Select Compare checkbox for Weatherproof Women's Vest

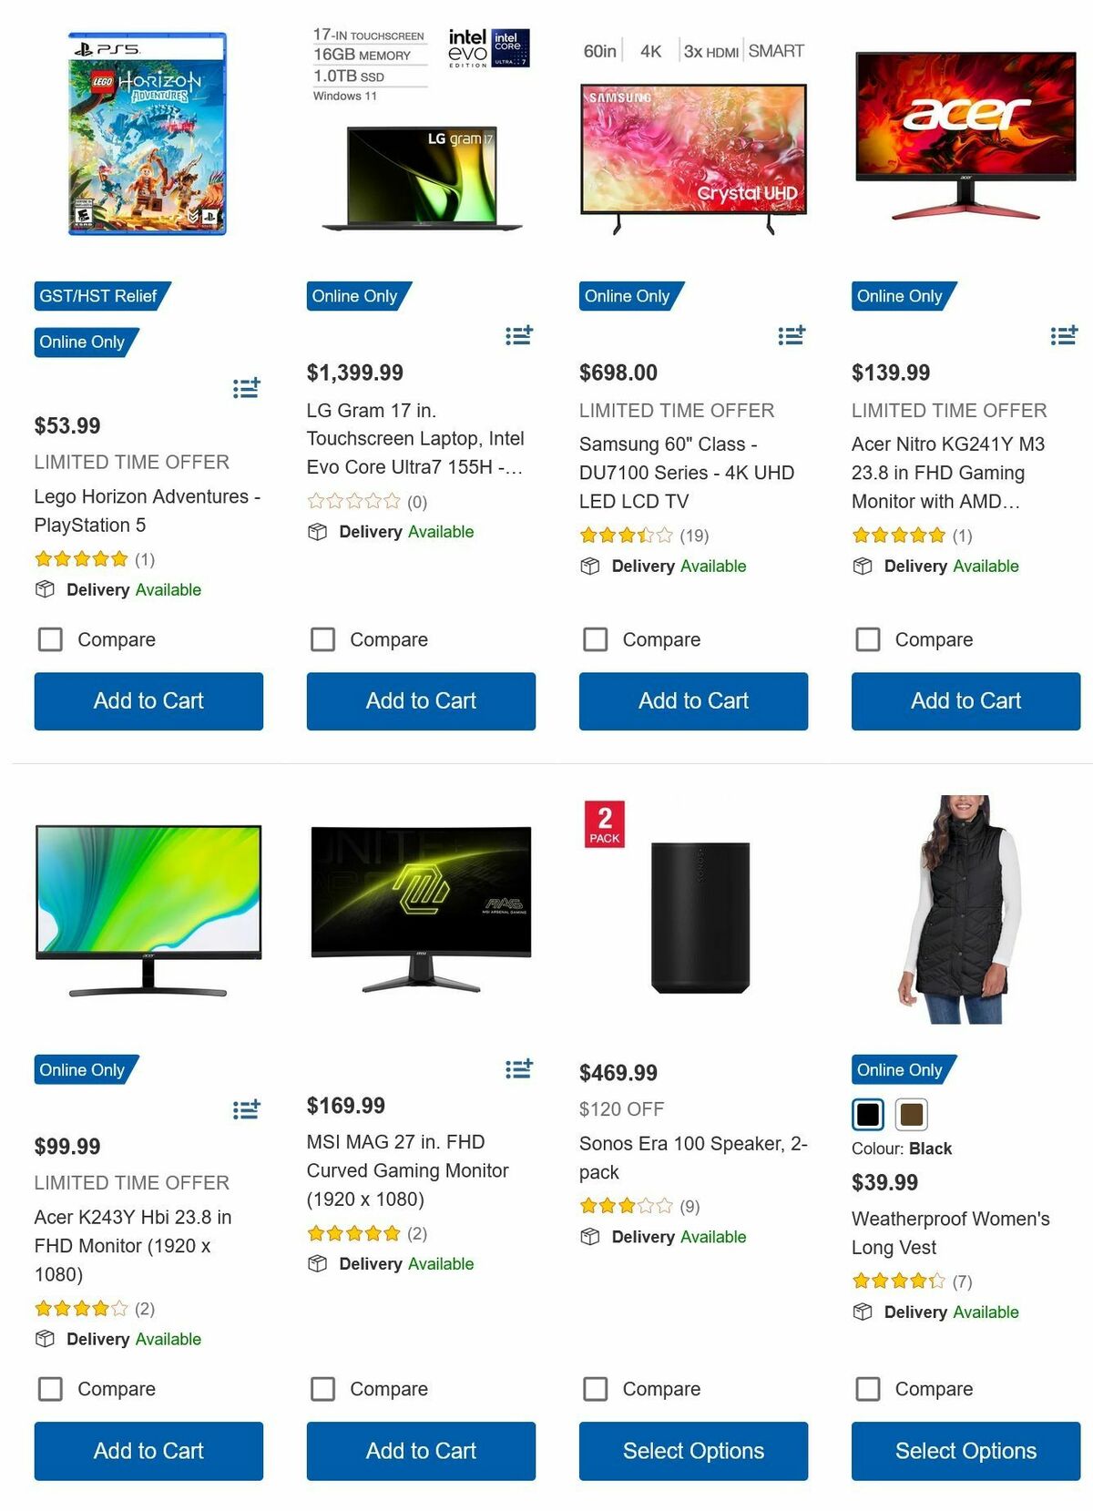click(868, 1388)
